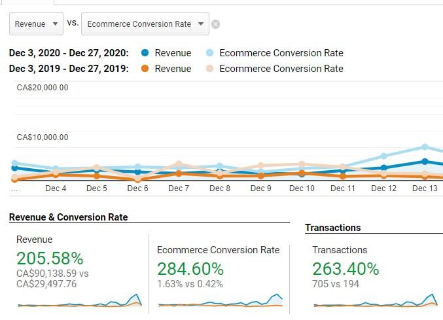
Task: Select the Ecommerce Conversion Rate 284.60% metric
Action: tap(190, 269)
